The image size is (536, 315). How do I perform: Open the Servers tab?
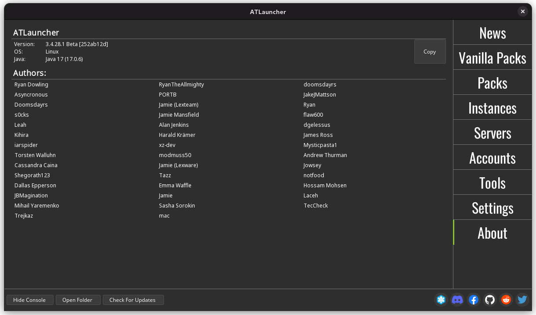493,132
